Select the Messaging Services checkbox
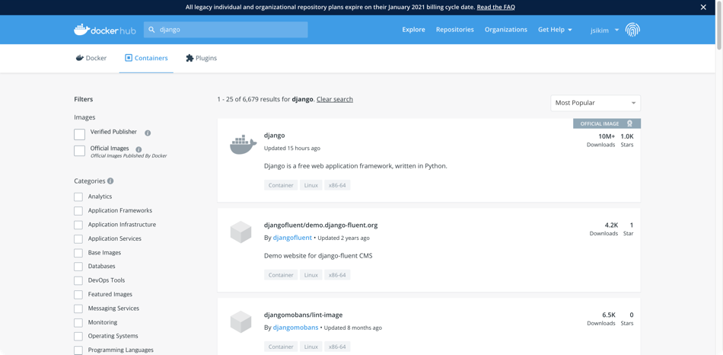The image size is (723, 355). [78, 309]
